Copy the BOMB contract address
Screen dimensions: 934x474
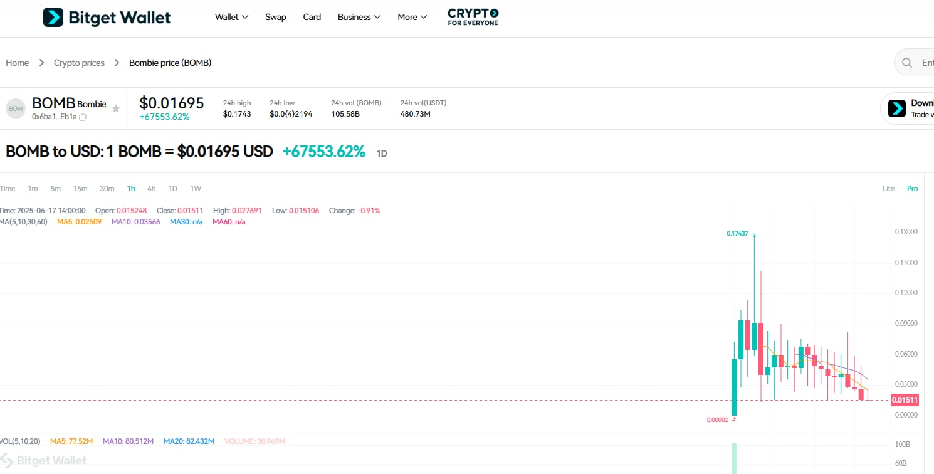83,117
